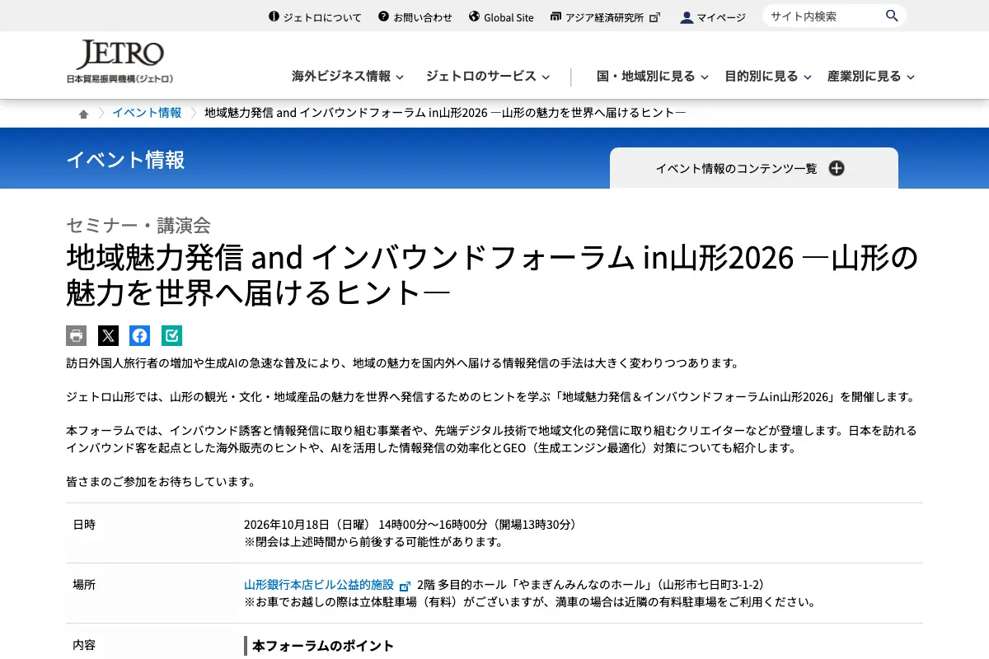Click the 場所 row label

coord(84,584)
